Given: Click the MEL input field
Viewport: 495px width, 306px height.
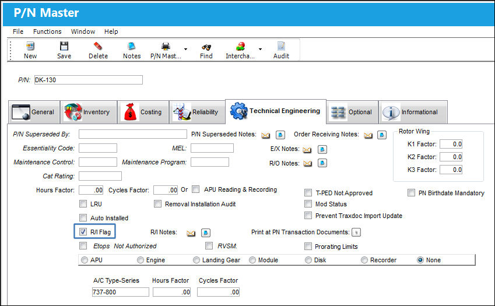Looking at the screenshot, I should coord(212,148).
